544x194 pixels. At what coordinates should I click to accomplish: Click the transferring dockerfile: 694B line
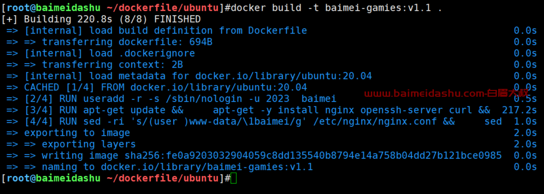(x=110, y=42)
